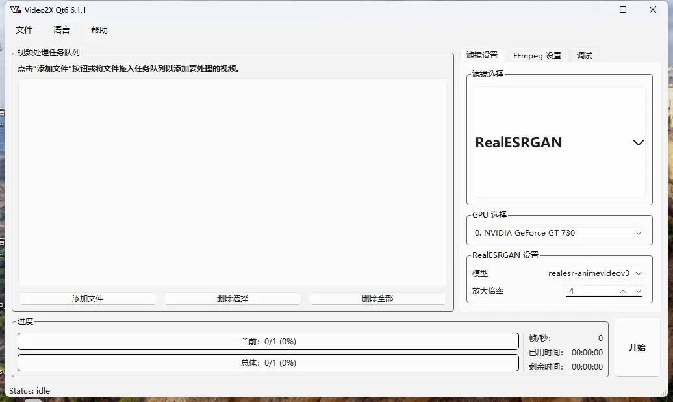Click the 模型 label
Viewport: 673px width, 402px height.
pyautogui.click(x=480, y=273)
